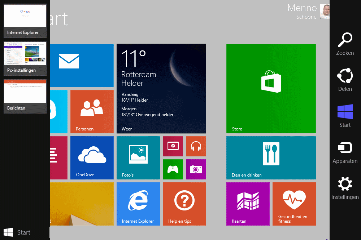Click the Menno Schoone user name
Screen dimensions: 361x240
coord(302,12)
